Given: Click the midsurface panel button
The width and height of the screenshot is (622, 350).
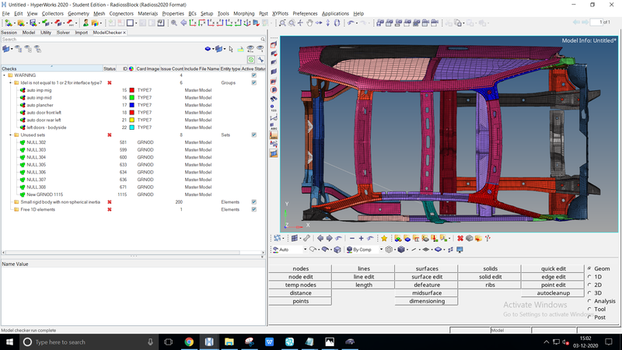Looking at the screenshot, I should [427, 293].
